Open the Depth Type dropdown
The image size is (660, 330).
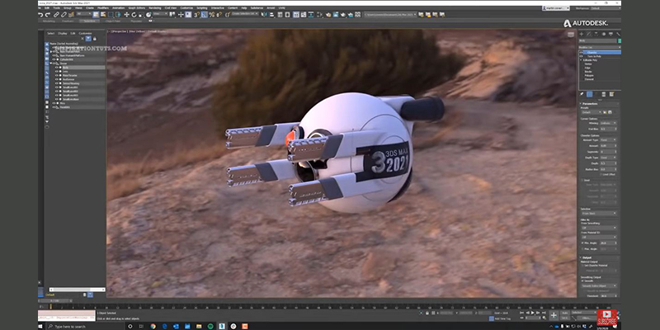pos(608,158)
